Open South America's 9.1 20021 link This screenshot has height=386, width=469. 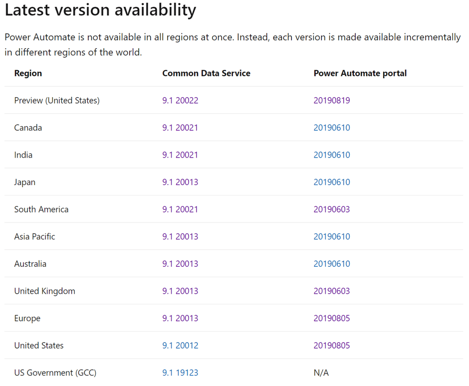pyautogui.click(x=180, y=209)
